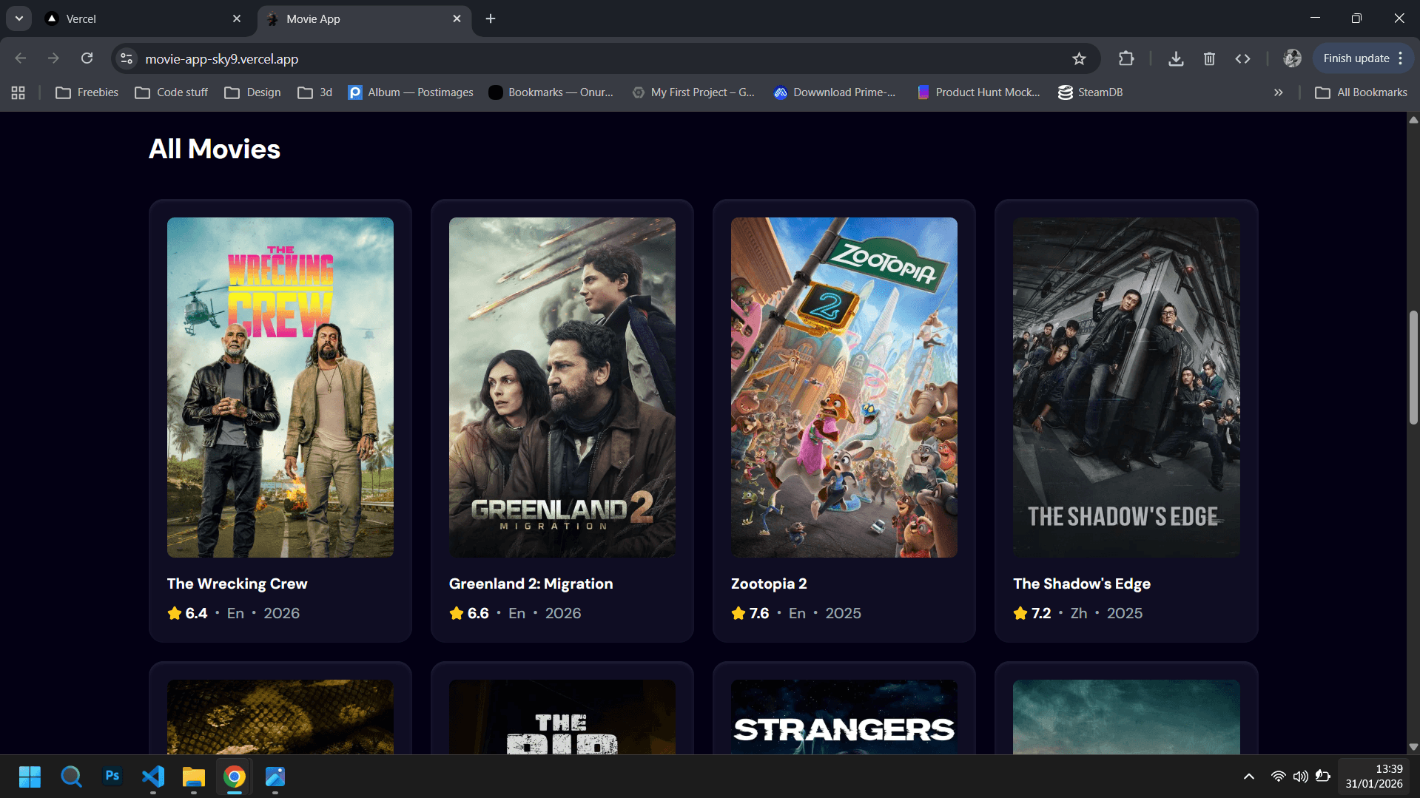Open the Downloads icon in the toolbar
The height and width of the screenshot is (798, 1420).
point(1176,58)
